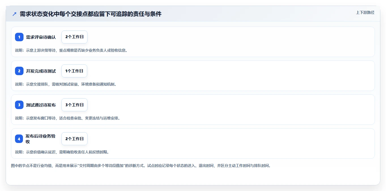Click the footnote starting "图中的节点不是行业均值"
The image size is (386, 191).
click(141, 166)
